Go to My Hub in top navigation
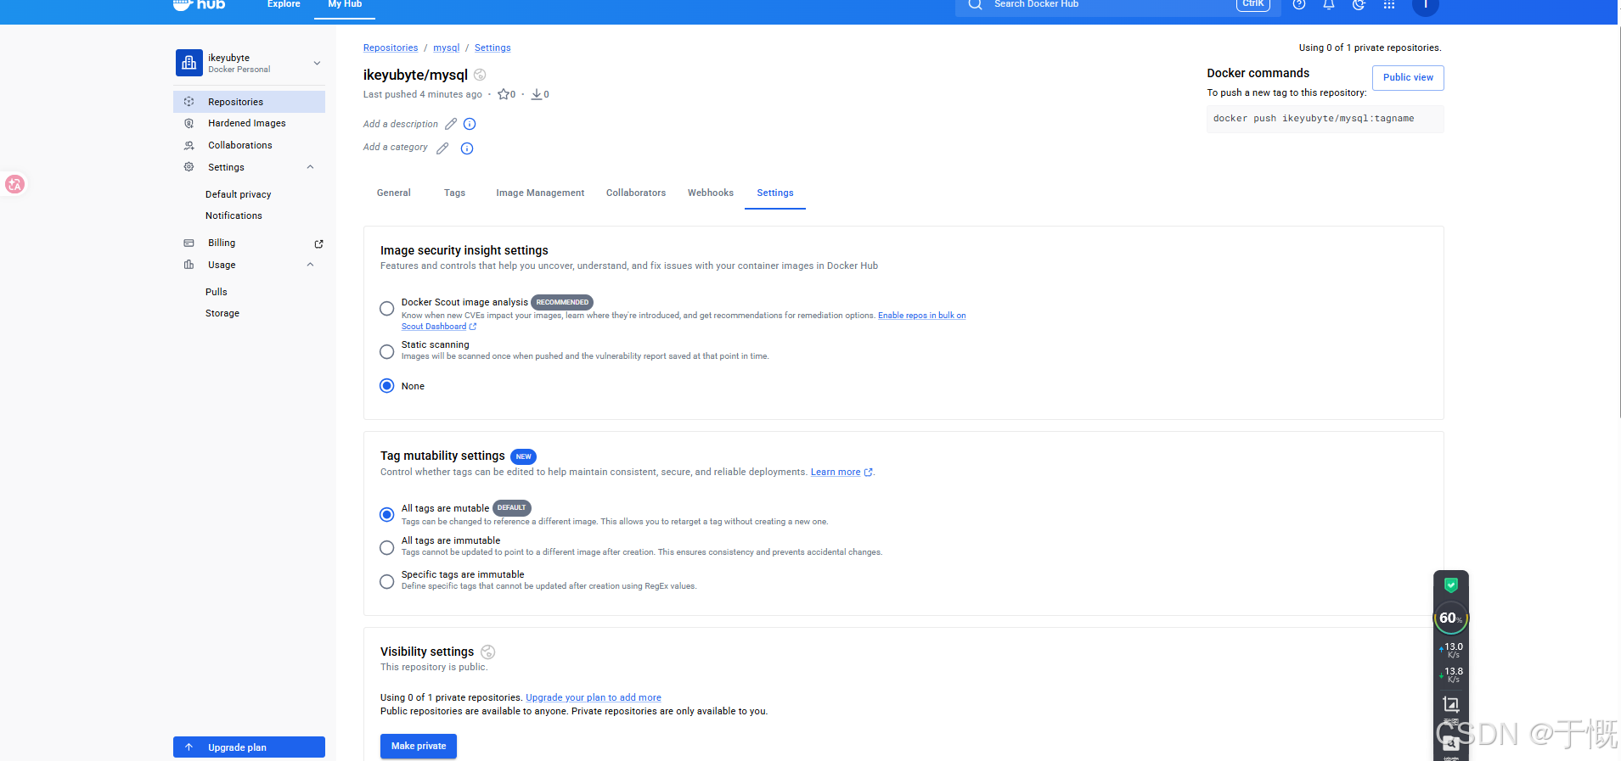Screen dimensions: 1621x761 coord(345,4)
